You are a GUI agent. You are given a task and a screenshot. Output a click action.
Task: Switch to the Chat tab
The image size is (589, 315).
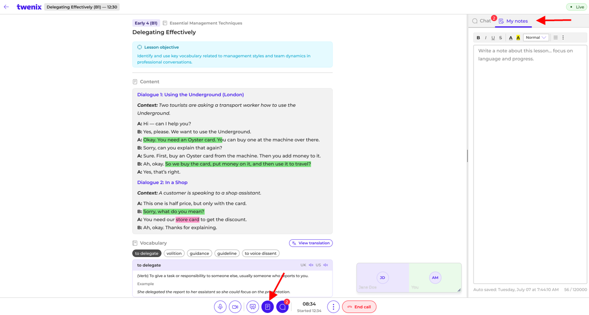click(x=482, y=21)
